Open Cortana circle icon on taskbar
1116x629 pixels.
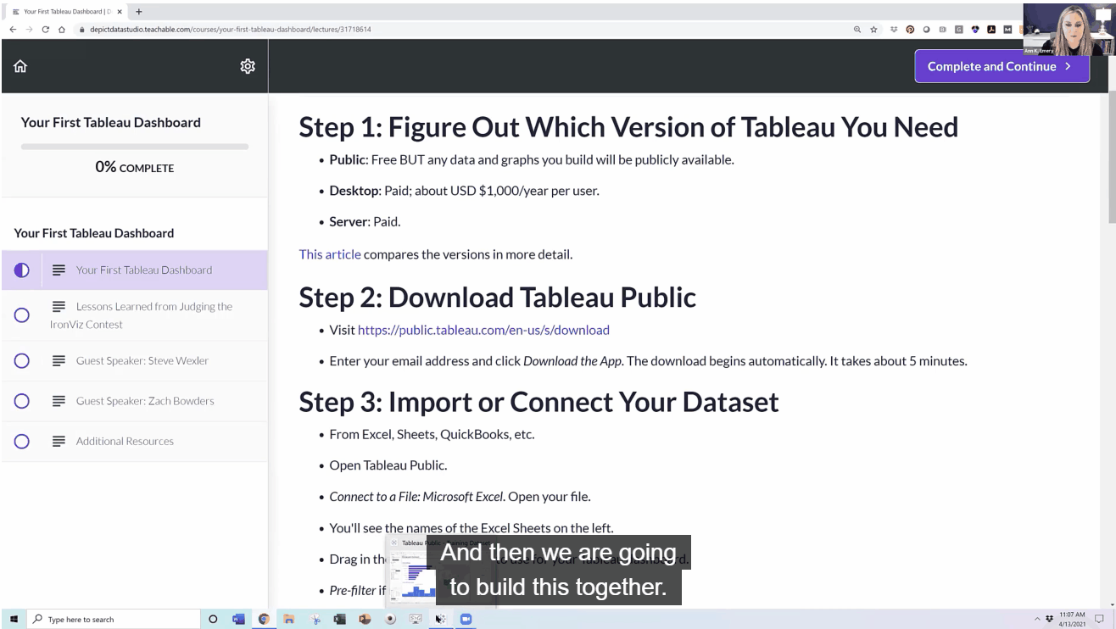tap(213, 619)
